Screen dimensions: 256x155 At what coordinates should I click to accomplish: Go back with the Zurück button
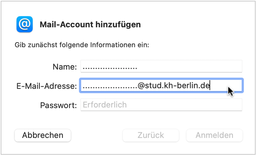151,135
